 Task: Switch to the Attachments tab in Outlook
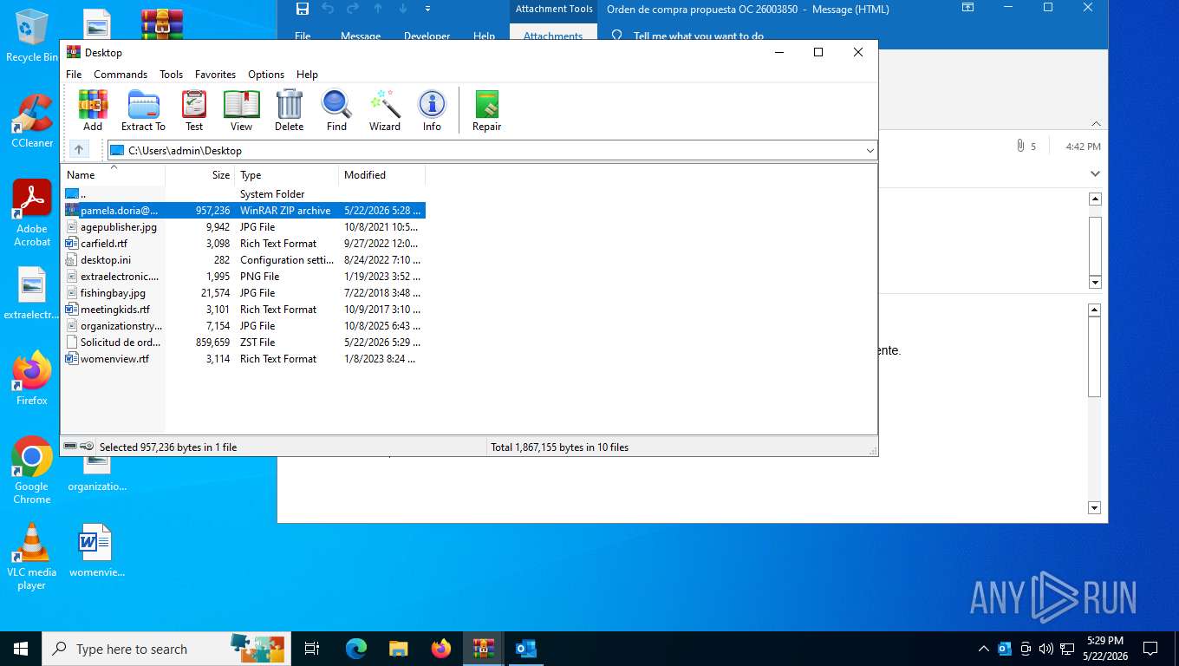pyautogui.click(x=553, y=36)
